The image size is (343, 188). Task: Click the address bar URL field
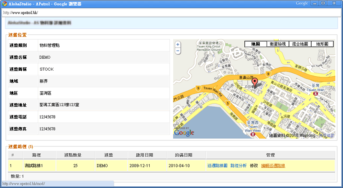pos(171,13)
